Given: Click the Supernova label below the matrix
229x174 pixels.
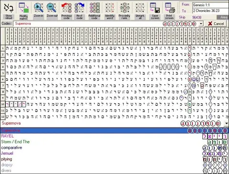Looking at the screenshot, I should pos(11,123).
